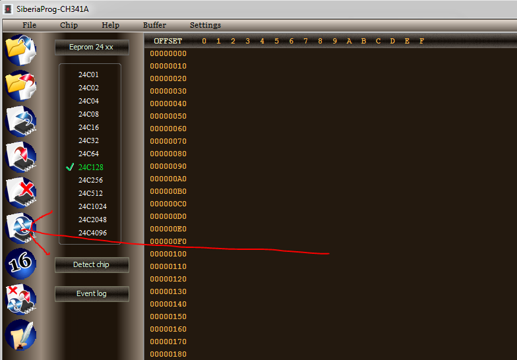Click offset row 00000080
The height and width of the screenshot is (360, 517).
tap(168, 154)
